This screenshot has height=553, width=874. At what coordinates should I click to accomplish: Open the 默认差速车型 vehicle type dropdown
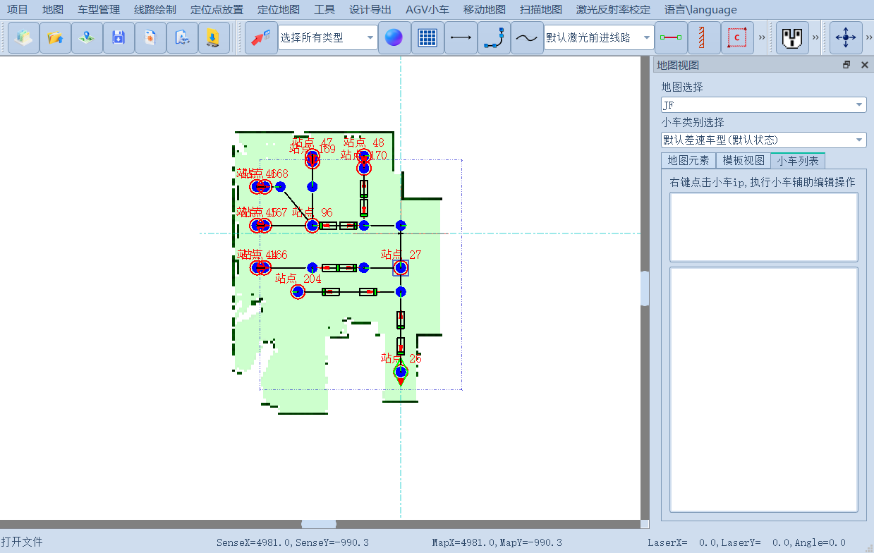pyautogui.click(x=763, y=140)
